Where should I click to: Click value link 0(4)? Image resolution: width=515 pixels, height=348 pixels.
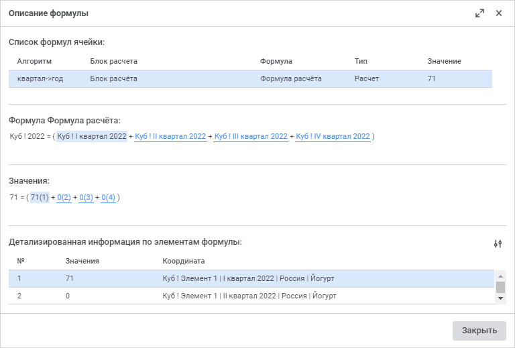point(108,198)
